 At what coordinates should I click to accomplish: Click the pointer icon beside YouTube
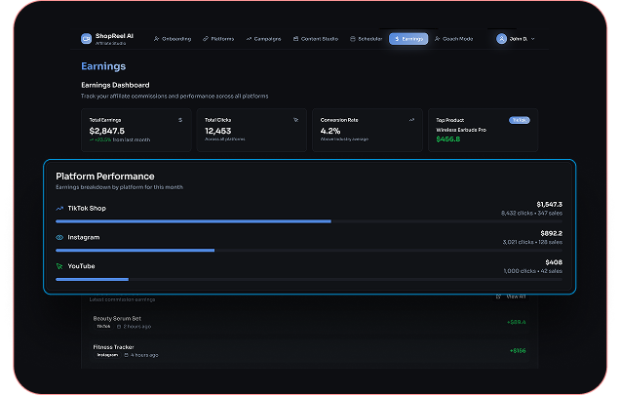tap(59, 266)
